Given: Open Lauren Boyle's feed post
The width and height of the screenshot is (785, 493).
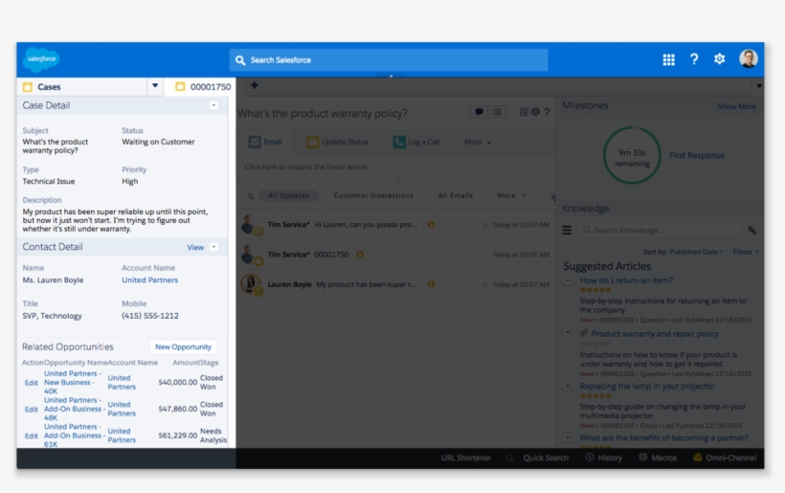Looking at the screenshot, I should [x=395, y=284].
